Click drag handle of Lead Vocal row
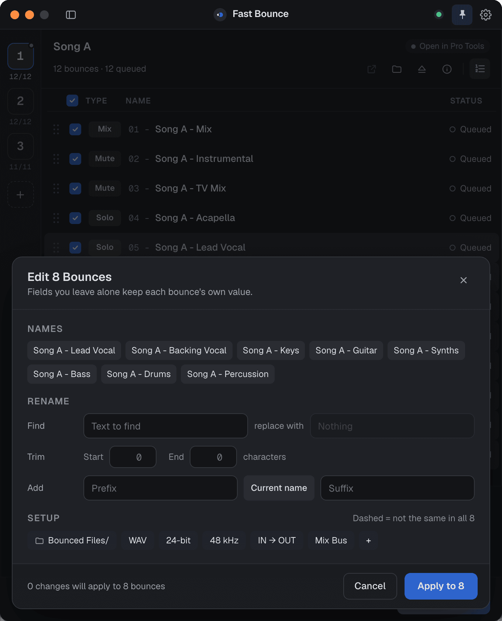The height and width of the screenshot is (621, 502). 56,248
